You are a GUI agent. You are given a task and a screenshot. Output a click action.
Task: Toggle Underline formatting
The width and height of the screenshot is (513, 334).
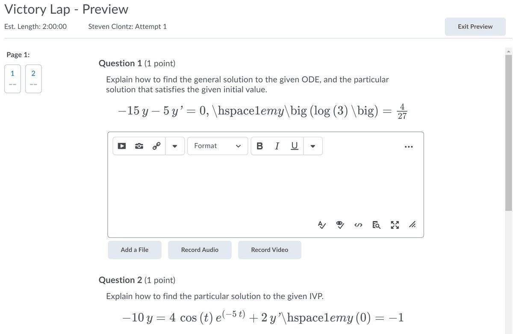click(x=294, y=146)
